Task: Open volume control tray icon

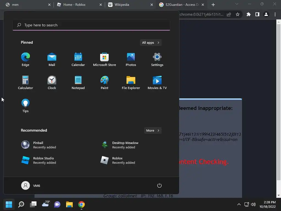Action: [253, 204]
